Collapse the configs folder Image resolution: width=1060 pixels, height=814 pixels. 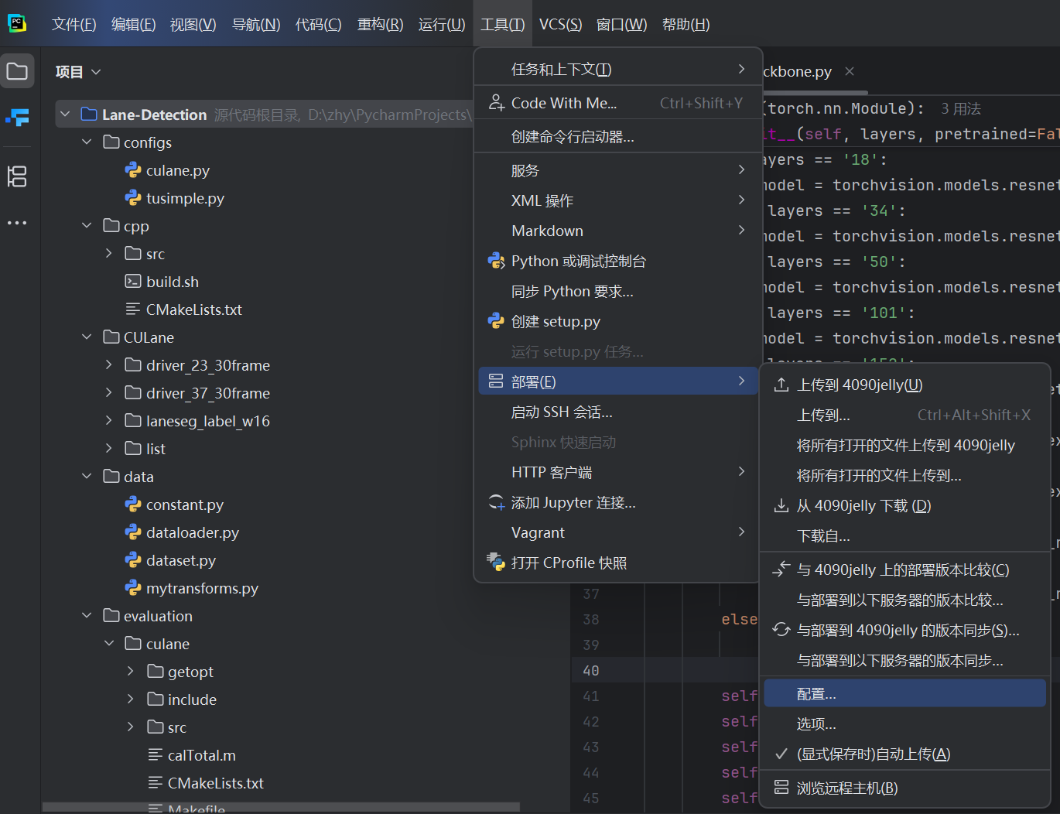87,142
